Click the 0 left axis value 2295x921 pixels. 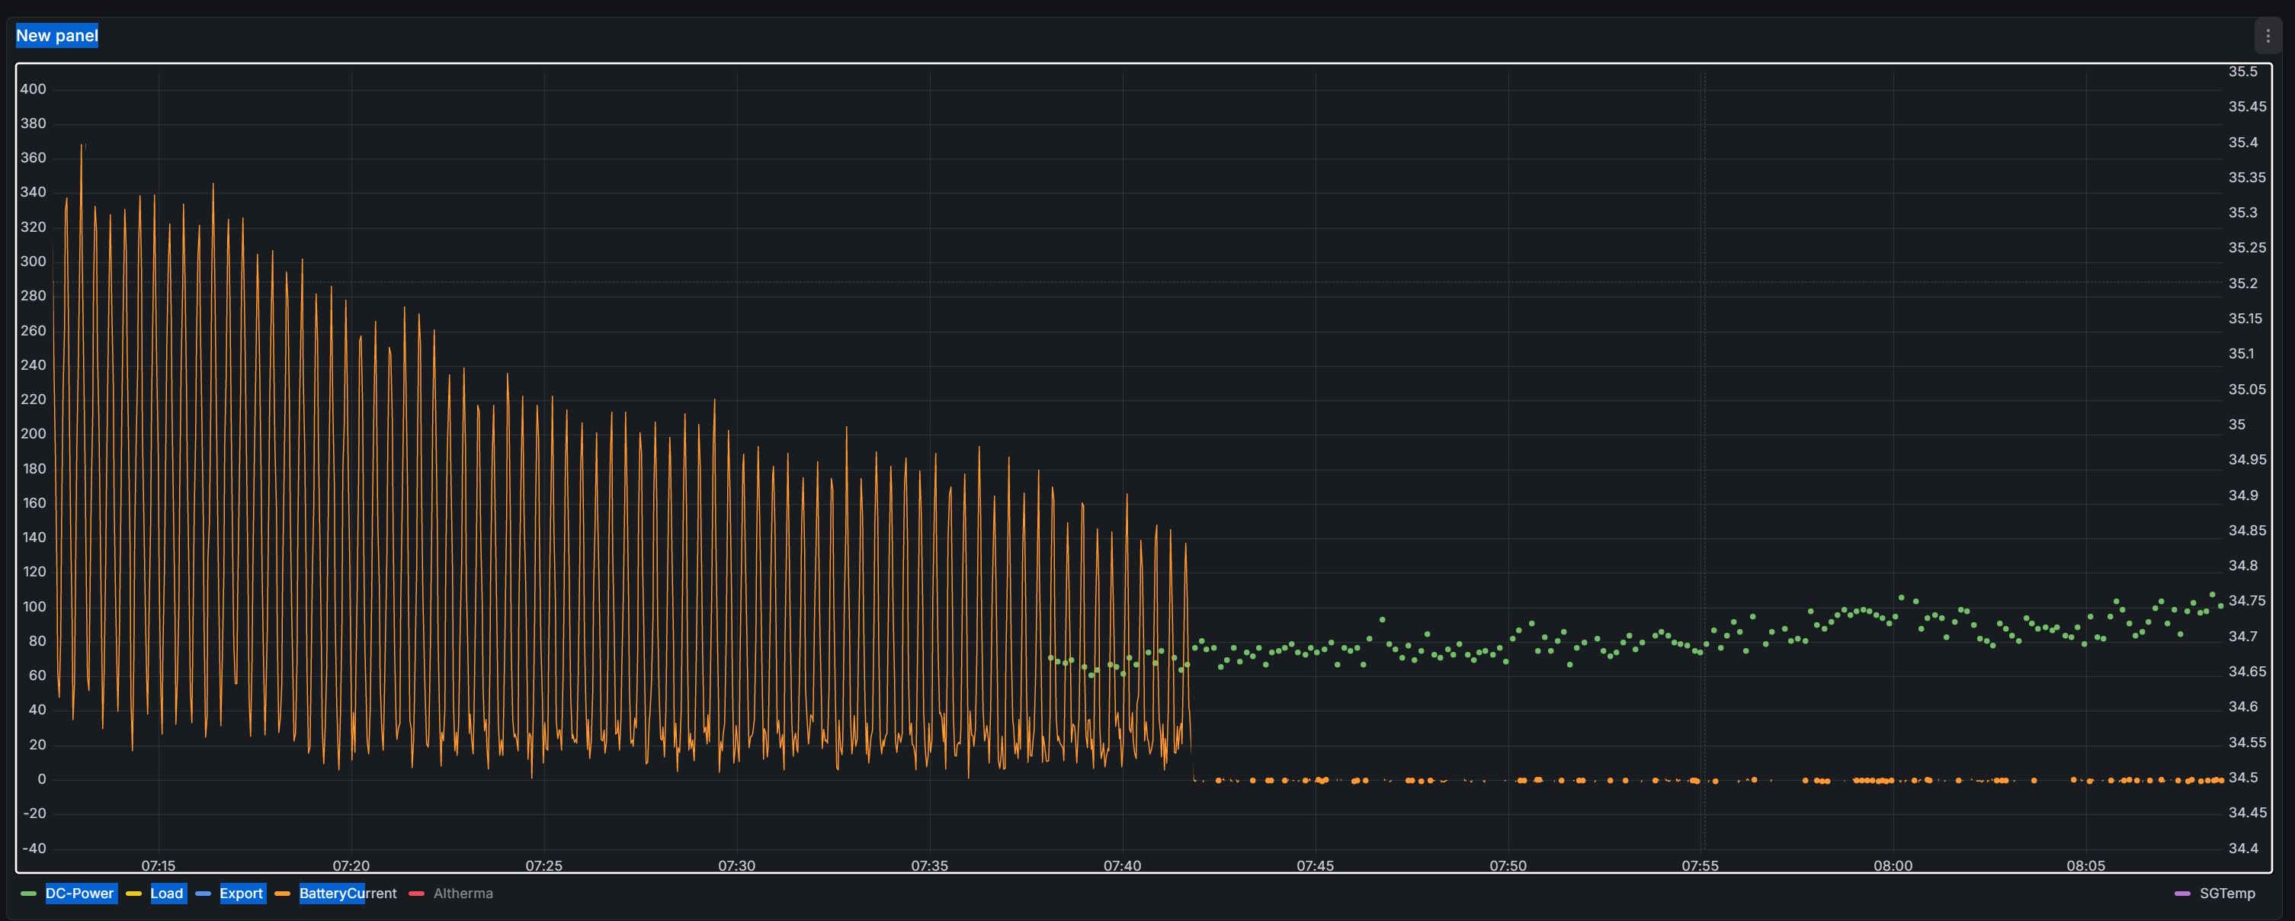coord(41,779)
